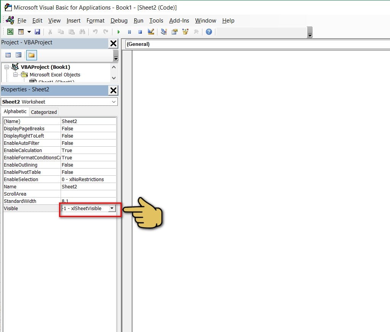Click the View Microsoft Excel icon
Viewport: 390px width, 332px height.
(x=11, y=32)
